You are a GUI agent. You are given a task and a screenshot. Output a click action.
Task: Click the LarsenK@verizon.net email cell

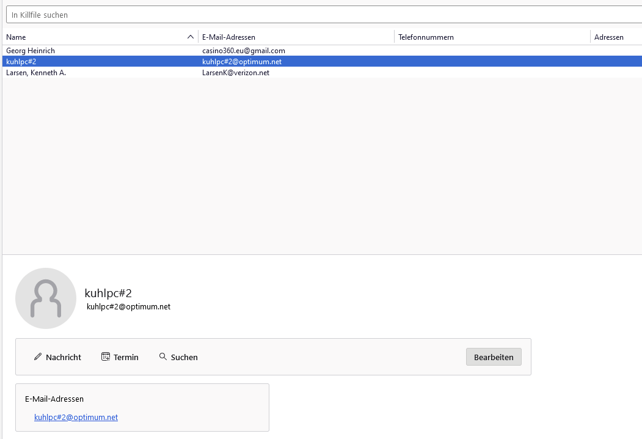pos(236,73)
